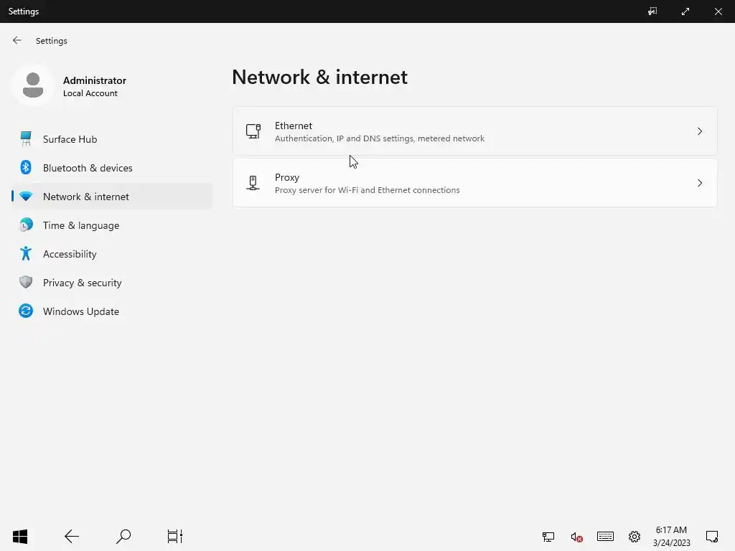The height and width of the screenshot is (551, 735).
Task: Go back using the Settings back arrow
Action: tap(17, 41)
